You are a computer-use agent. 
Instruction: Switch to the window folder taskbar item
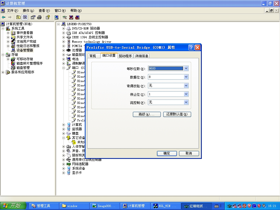[x=74, y=206]
